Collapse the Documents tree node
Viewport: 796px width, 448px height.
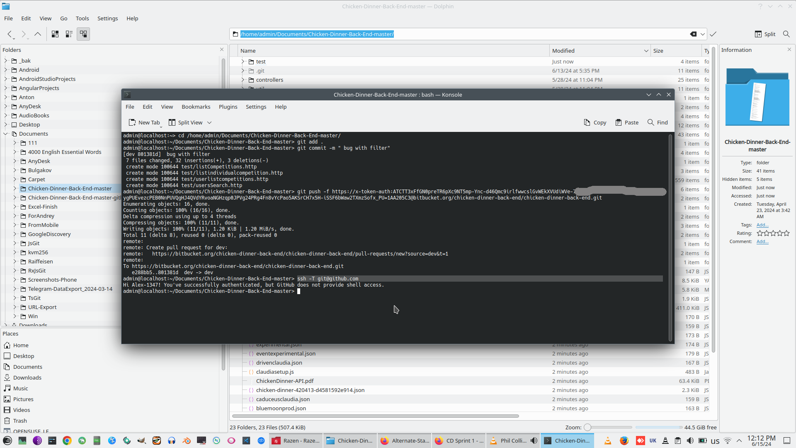(x=6, y=134)
